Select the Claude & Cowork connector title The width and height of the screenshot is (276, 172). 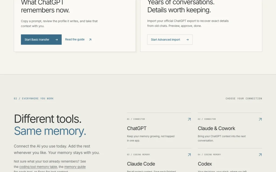tap(216, 128)
